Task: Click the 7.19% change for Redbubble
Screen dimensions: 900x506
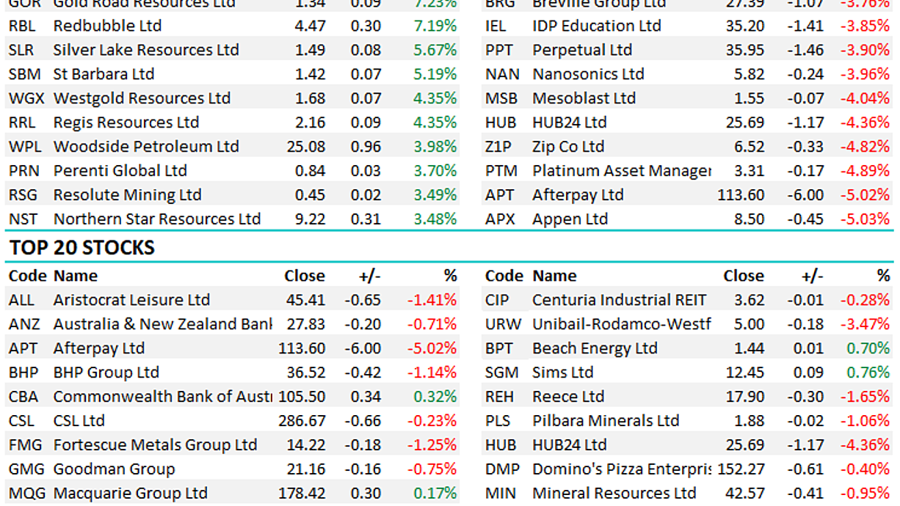Action: click(x=435, y=26)
